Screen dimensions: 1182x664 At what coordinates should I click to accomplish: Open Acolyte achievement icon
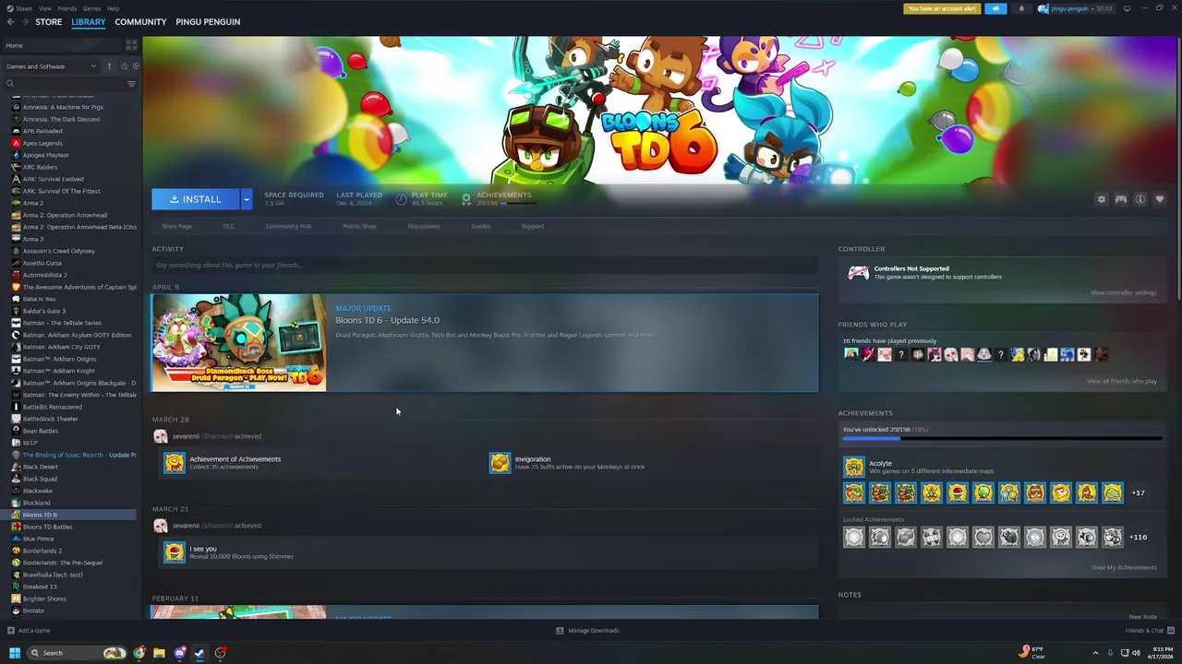853,467
